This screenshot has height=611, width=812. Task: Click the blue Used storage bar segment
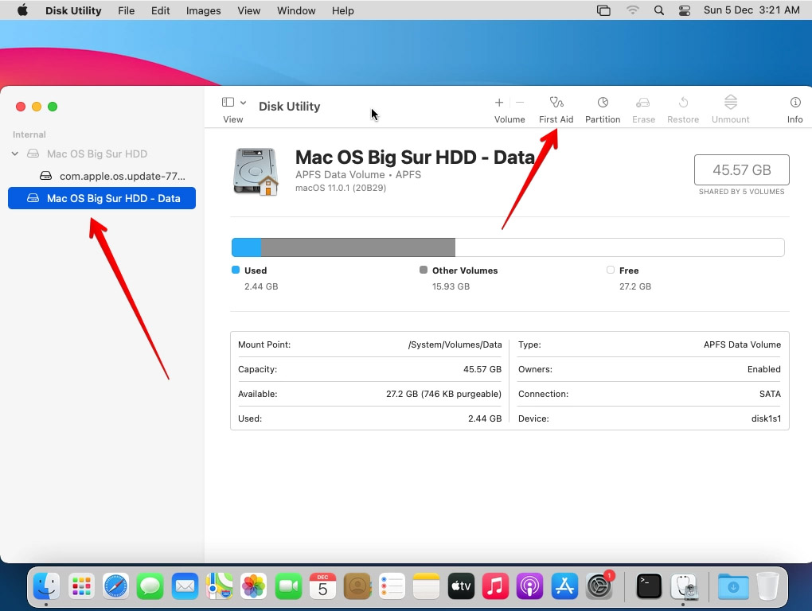246,247
